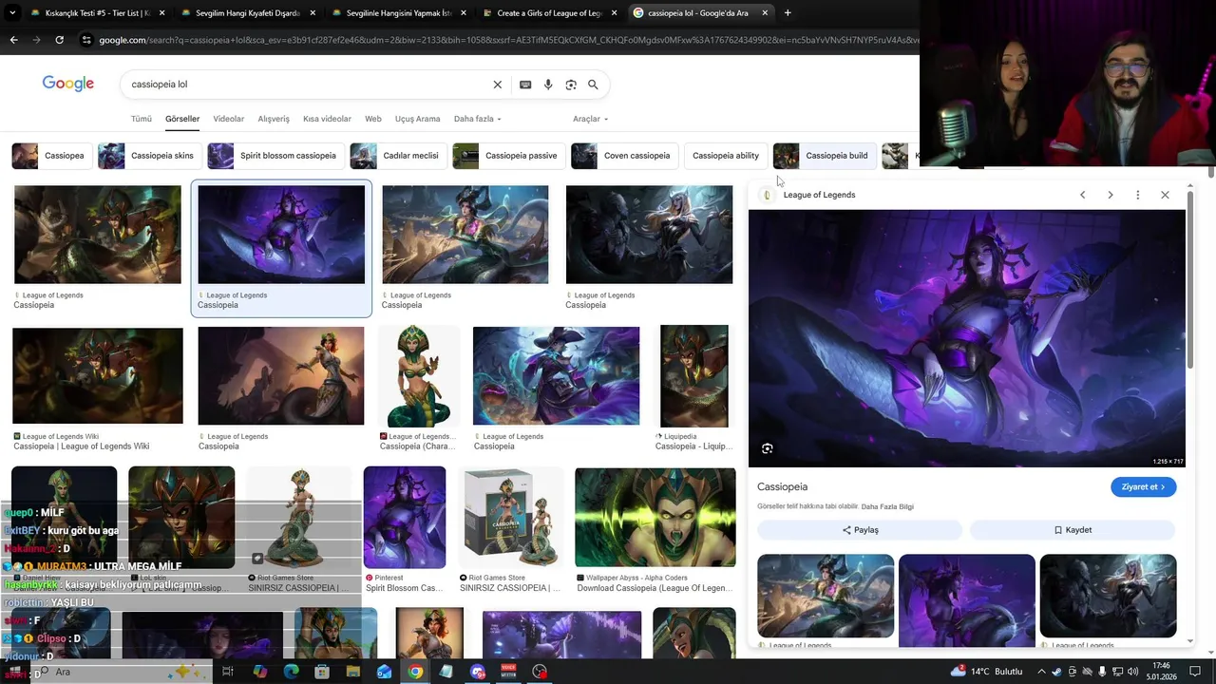
Task: Open the notification center icon
Action: coord(1195,672)
